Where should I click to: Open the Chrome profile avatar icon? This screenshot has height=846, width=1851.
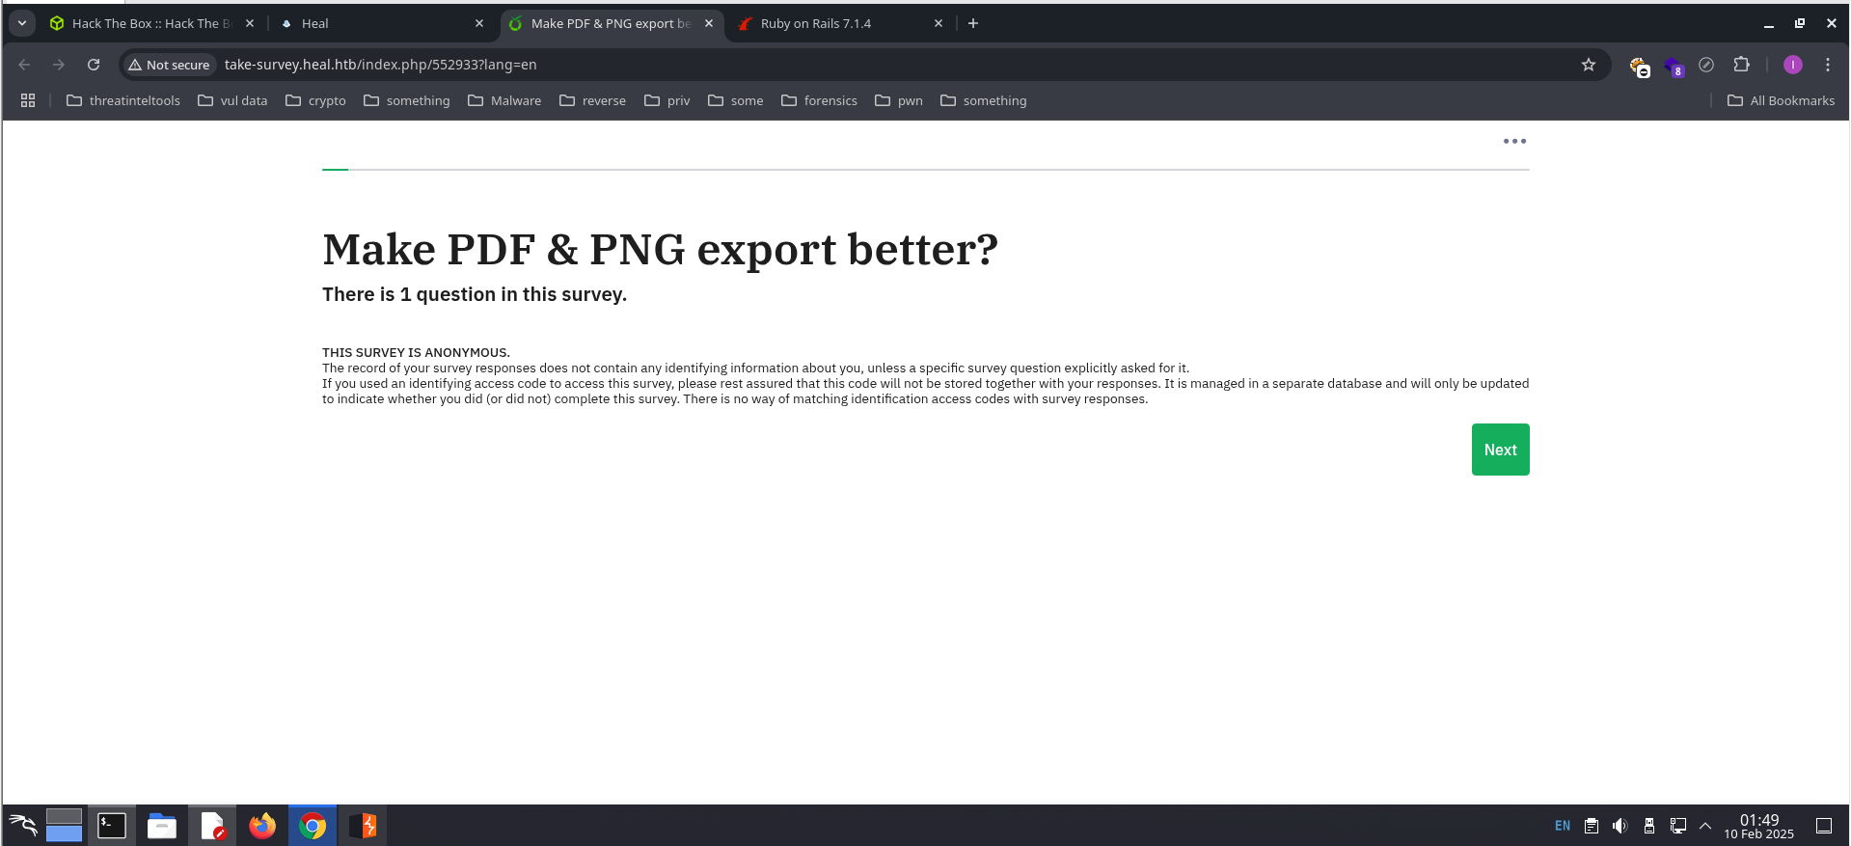point(1793,65)
